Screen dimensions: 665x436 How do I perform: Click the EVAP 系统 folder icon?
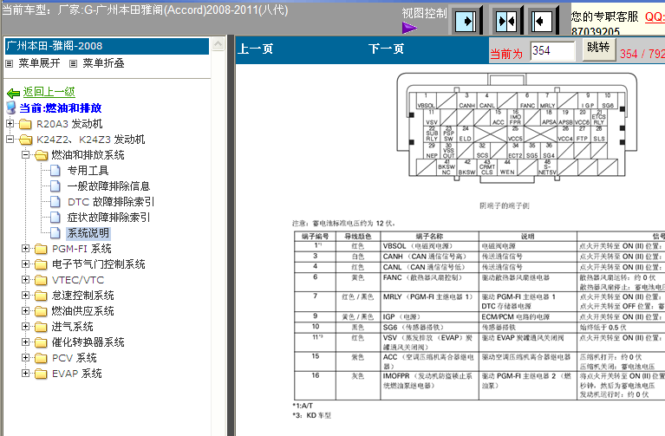pyautogui.click(x=41, y=374)
